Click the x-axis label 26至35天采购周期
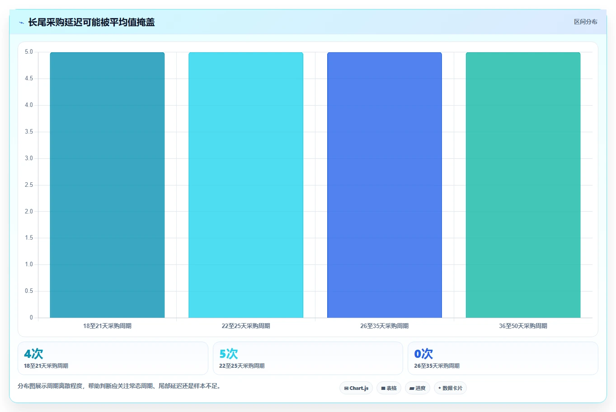Image resolution: width=616 pixels, height=412 pixels. [x=385, y=326]
